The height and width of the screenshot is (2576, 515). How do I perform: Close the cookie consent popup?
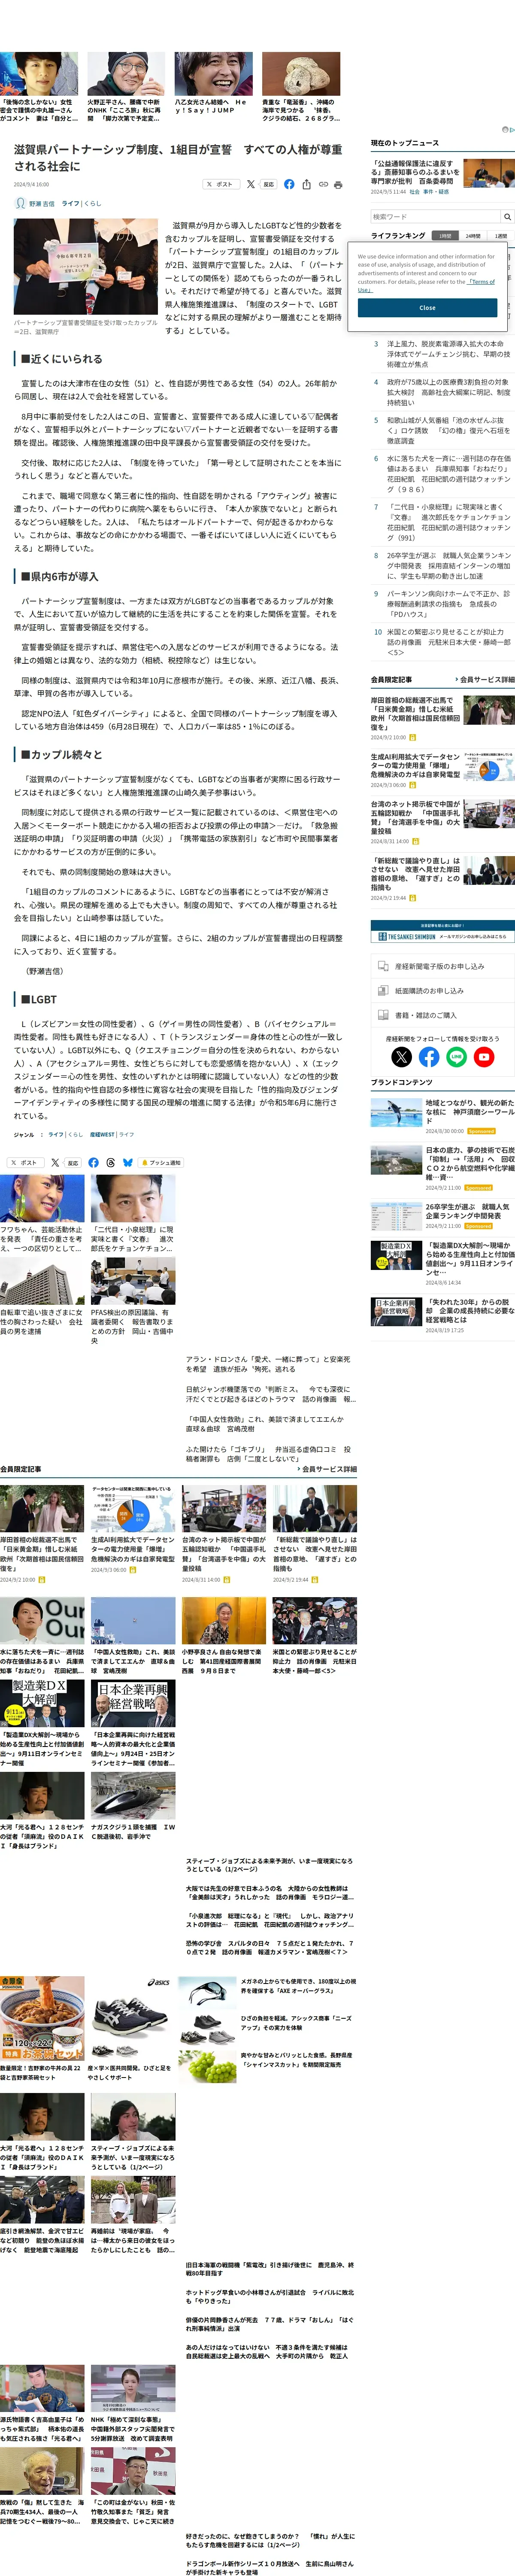(427, 308)
